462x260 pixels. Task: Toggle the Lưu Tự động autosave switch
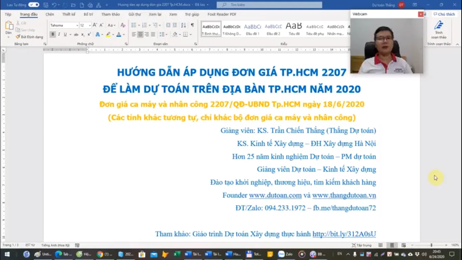pyautogui.click(x=33, y=5)
